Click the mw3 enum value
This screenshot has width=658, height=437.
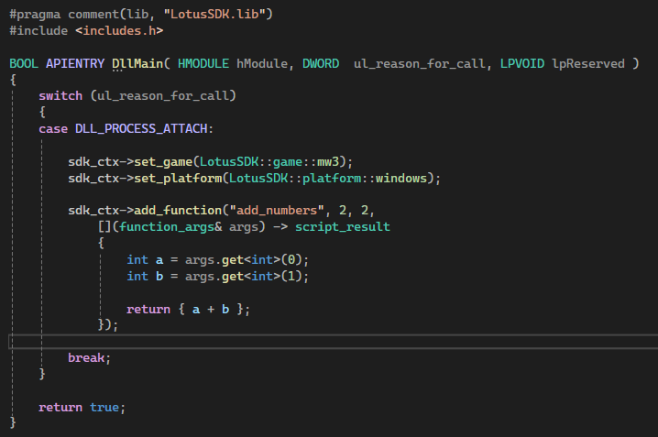pyautogui.click(x=328, y=162)
